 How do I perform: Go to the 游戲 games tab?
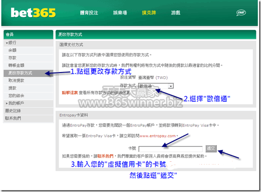pos(176,13)
